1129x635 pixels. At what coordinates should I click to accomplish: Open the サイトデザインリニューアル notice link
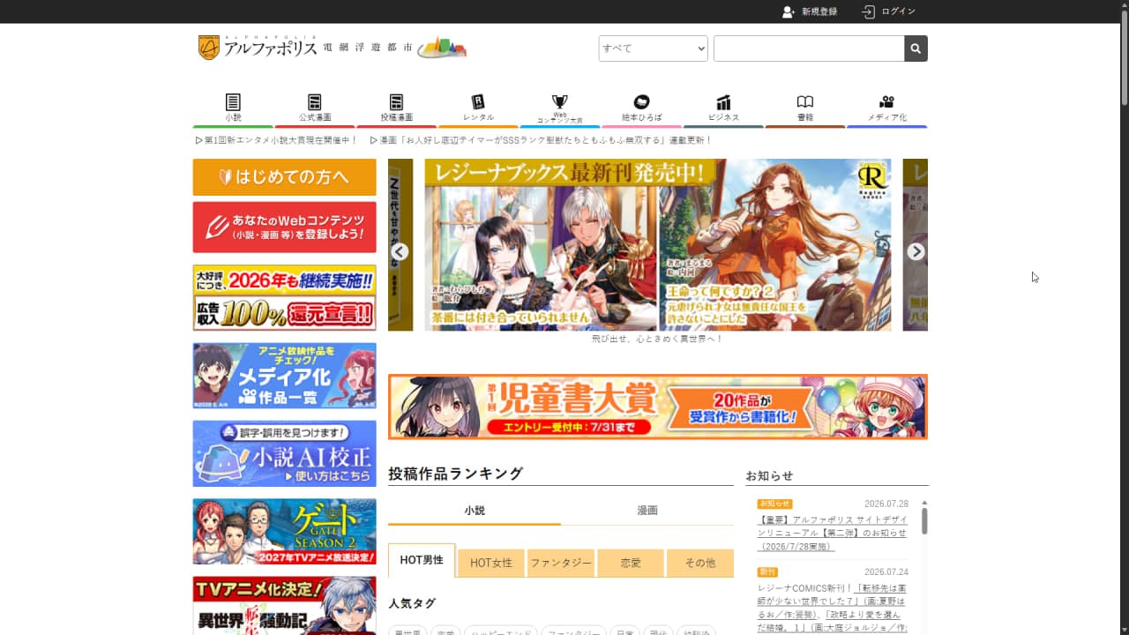click(833, 534)
